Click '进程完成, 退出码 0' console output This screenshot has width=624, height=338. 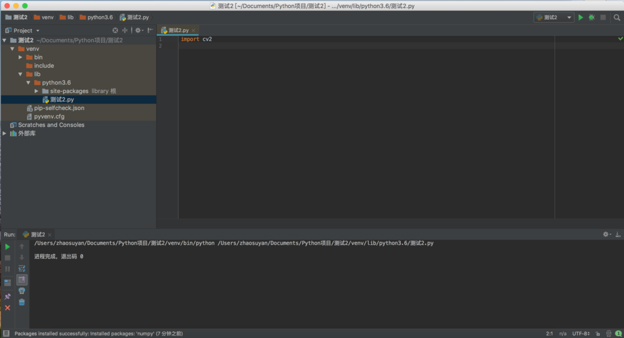(x=59, y=256)
